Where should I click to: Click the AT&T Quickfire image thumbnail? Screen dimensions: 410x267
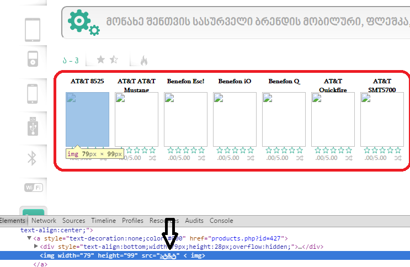[333, 119]
